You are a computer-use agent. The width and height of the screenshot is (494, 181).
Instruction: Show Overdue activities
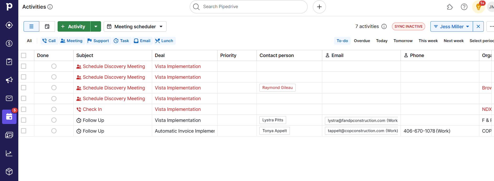pos(362,41)
